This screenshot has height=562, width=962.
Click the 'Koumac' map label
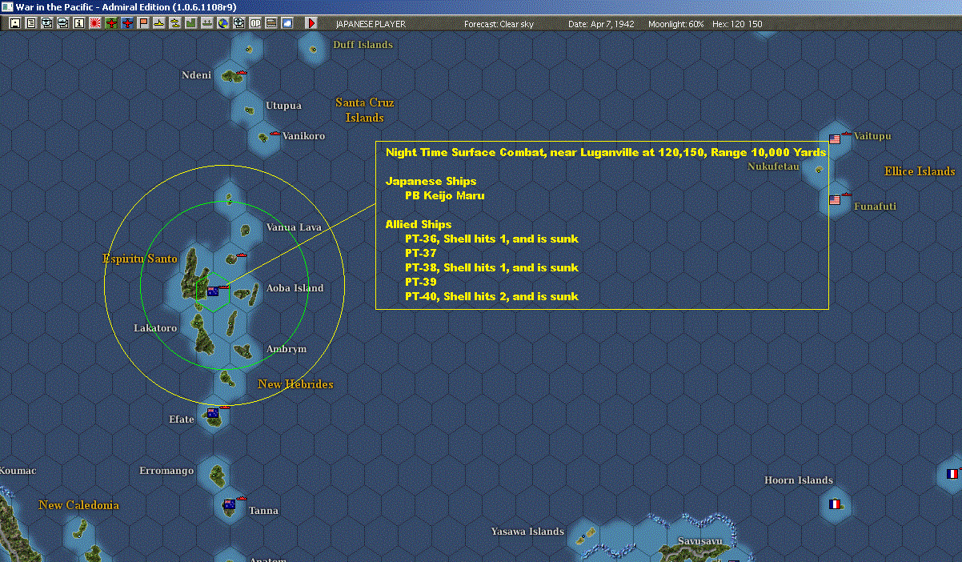coord(18,471)
